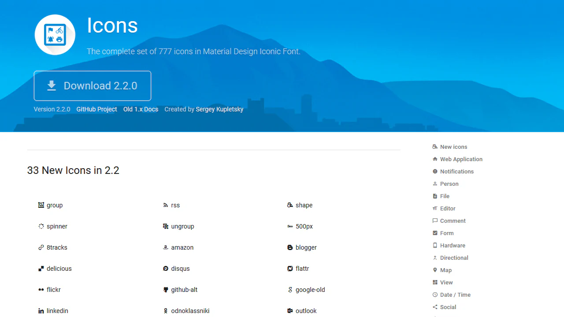Click the alert icon beside Notifications
Screen dimensions: 564x317
pos(435,171)
